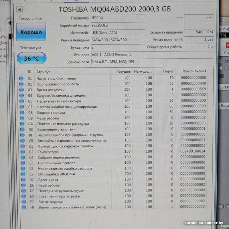Click status icon of C4 События переназначения
Image resolution: width=229 pixels, height=229 pixels.
tap(23, 157)
